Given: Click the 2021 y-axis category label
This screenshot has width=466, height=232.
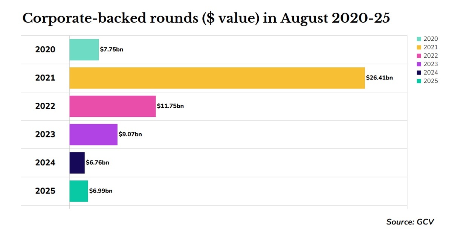Looking at the screenshot, I should click(x=45, y=78).
